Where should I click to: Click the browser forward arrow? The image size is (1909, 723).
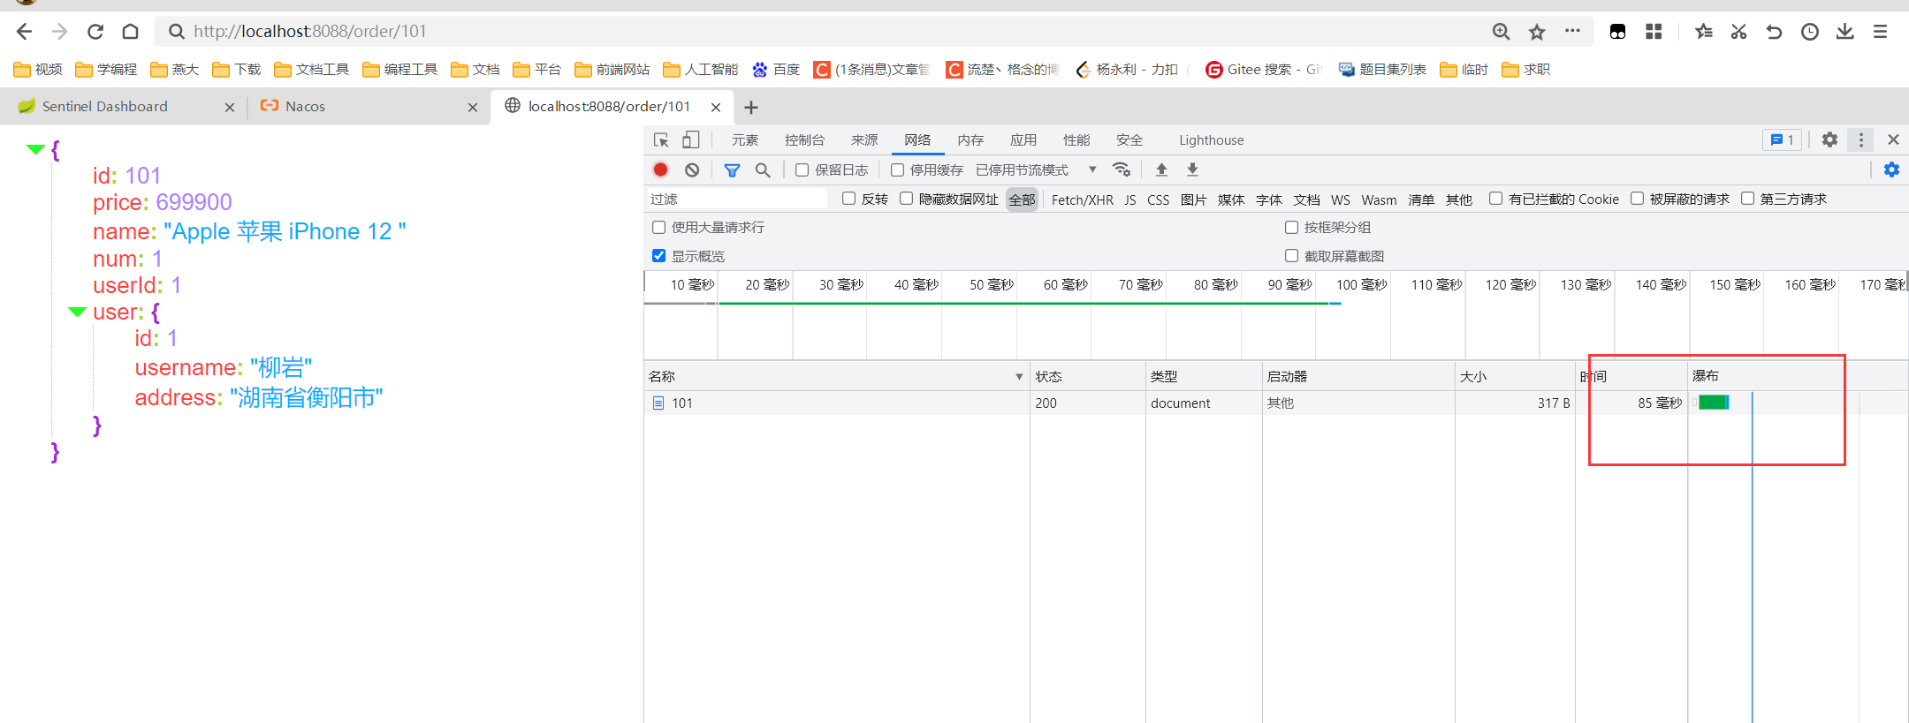[59, 32]
